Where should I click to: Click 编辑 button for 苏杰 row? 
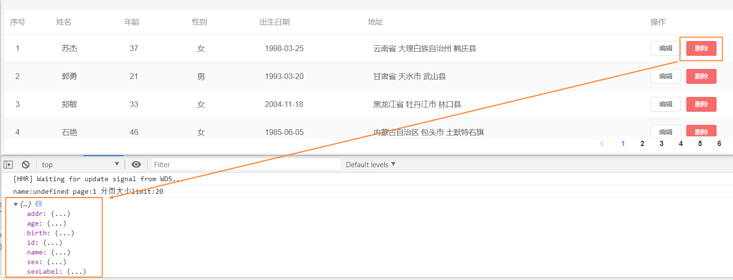tap(665, 48)
